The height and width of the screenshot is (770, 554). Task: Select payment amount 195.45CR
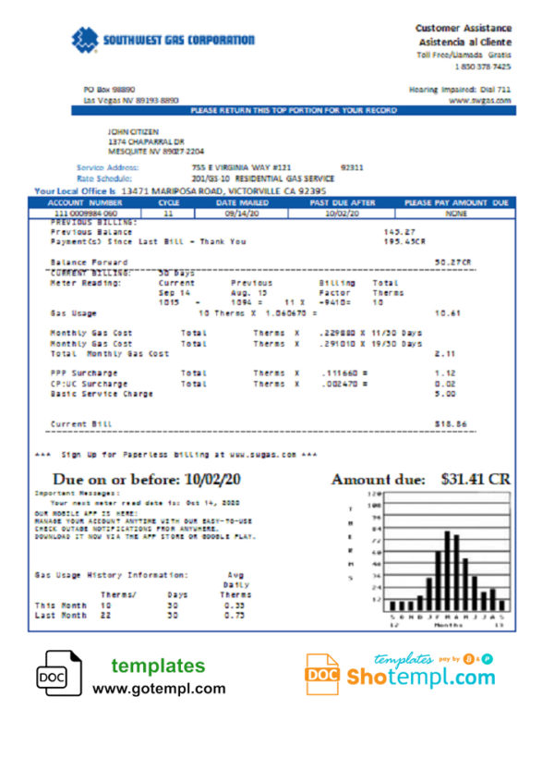point(404,241)
